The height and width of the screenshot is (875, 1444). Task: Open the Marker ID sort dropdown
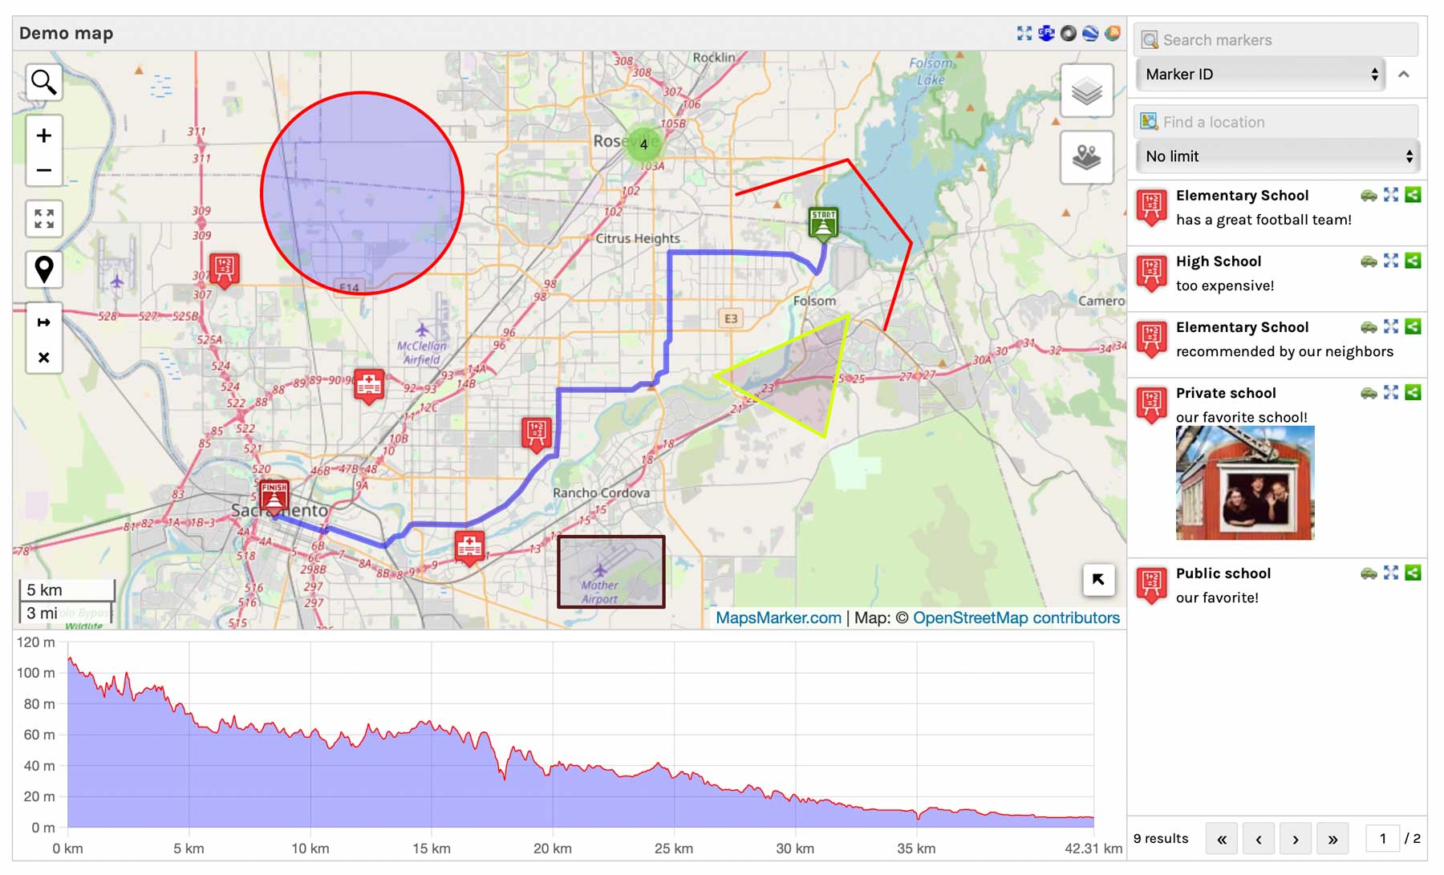pos(1259,74)
